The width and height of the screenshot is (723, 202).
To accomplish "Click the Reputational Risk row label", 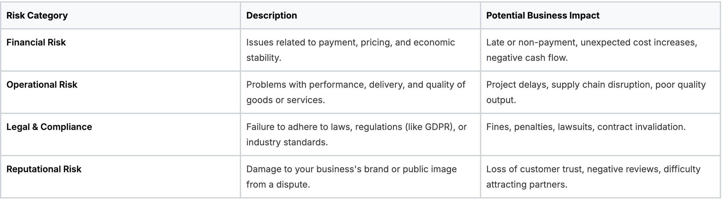I will point(44,169).
